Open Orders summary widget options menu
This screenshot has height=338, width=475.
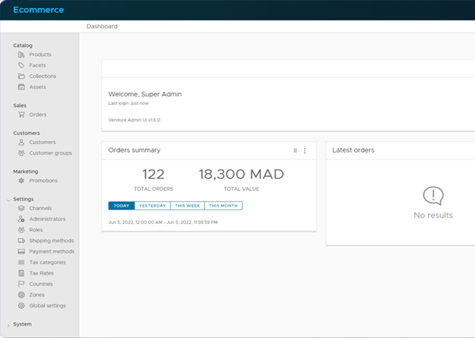[305, 151]
